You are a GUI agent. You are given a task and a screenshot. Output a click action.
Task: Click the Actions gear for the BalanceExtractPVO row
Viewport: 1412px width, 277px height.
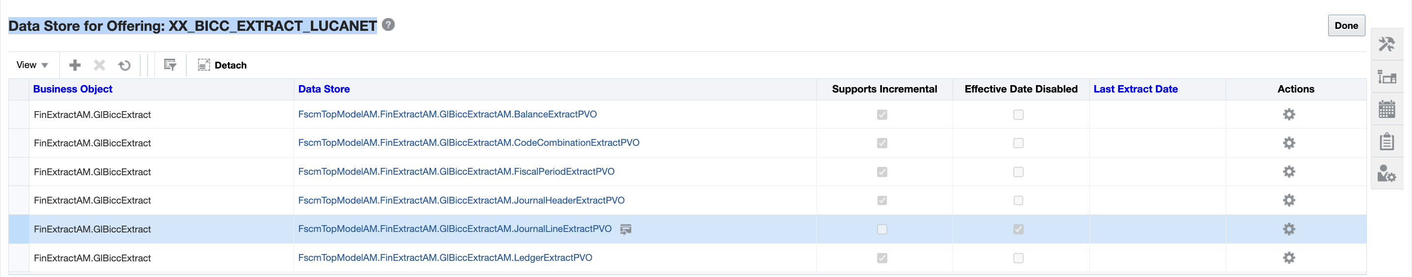(x=1288, y=115)
